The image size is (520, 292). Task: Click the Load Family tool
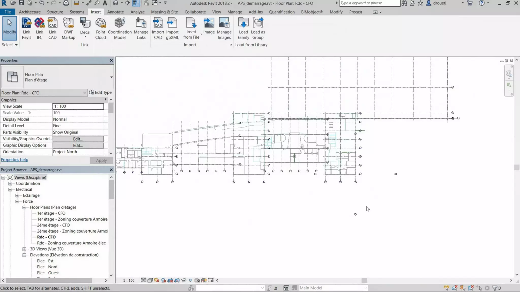[243, 28]
